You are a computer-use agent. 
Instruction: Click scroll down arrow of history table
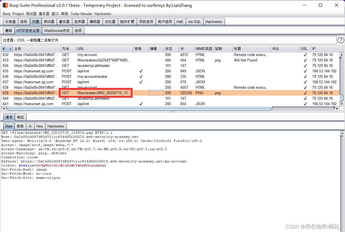[341, 104]
